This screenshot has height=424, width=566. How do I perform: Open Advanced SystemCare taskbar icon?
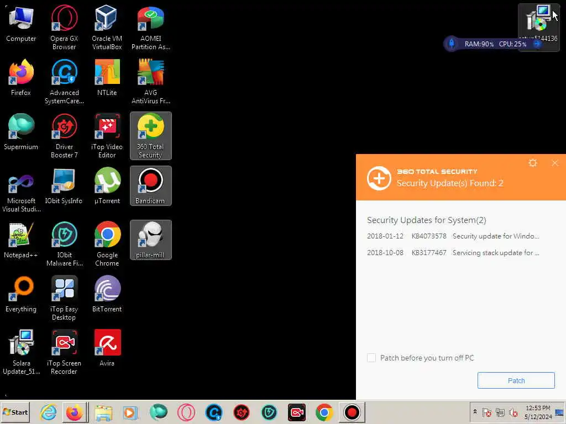point(214,412)
